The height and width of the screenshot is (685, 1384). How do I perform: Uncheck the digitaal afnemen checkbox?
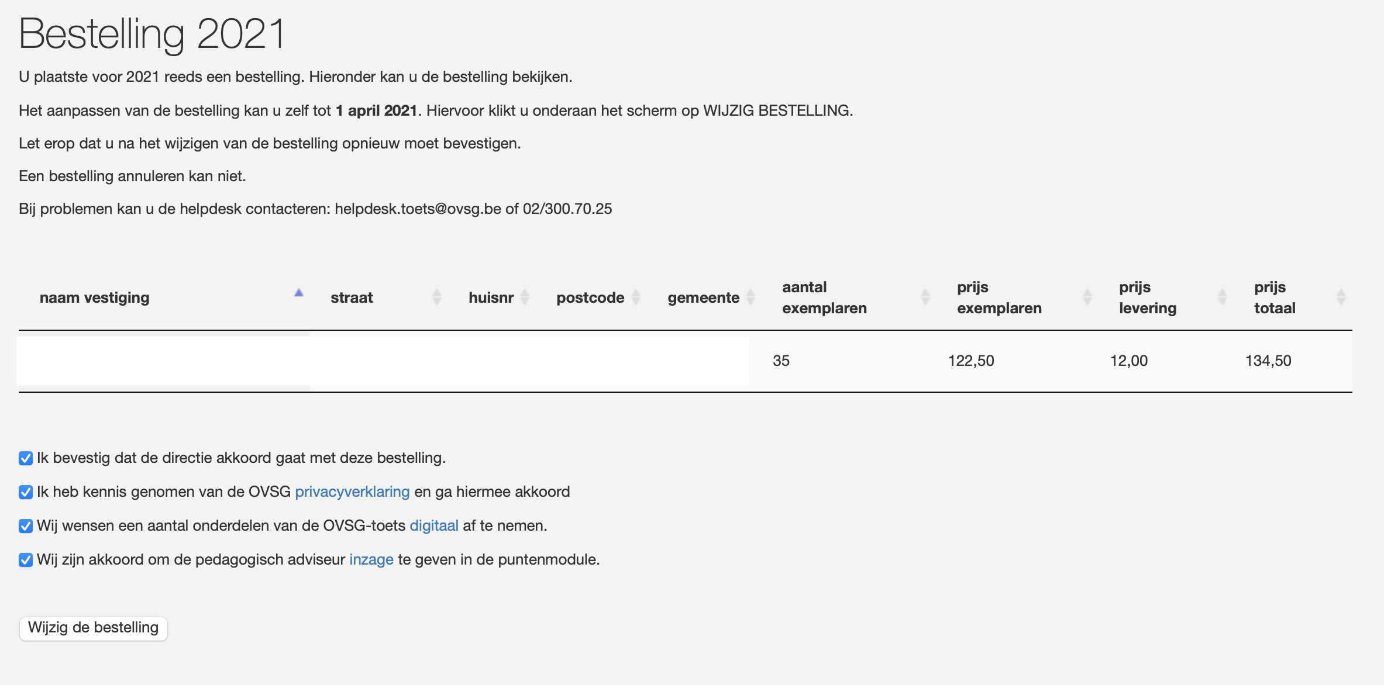pos(26,526)
